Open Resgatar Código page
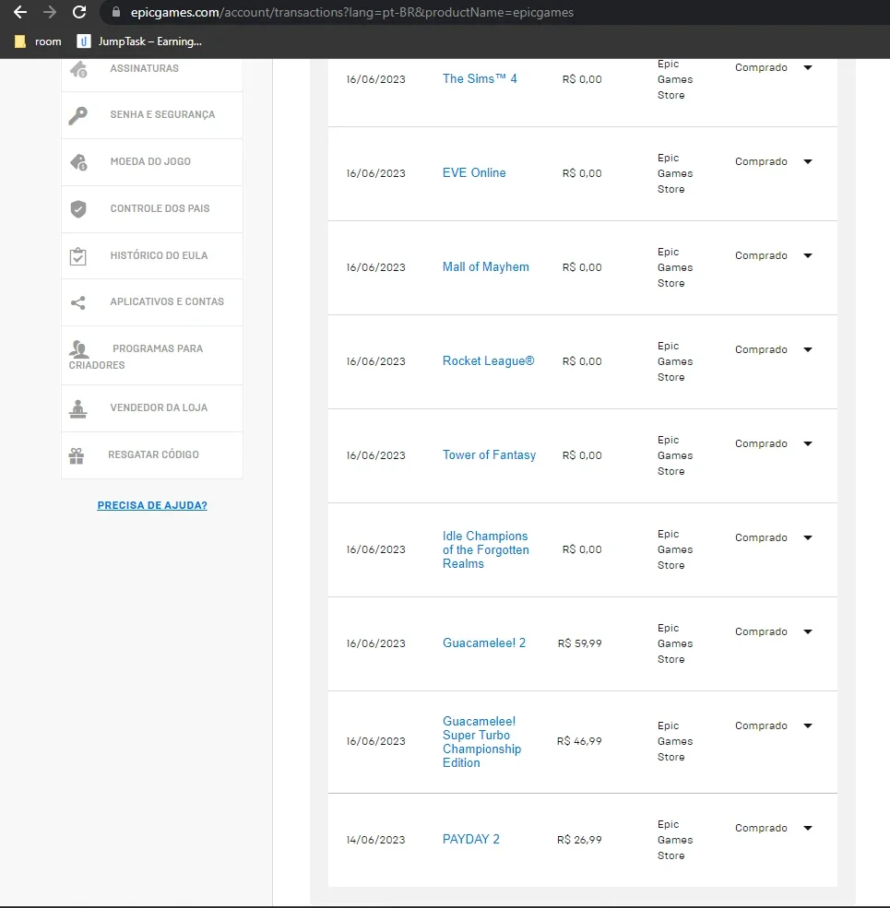The image size is (890, 908). click(x=152, y=455)
